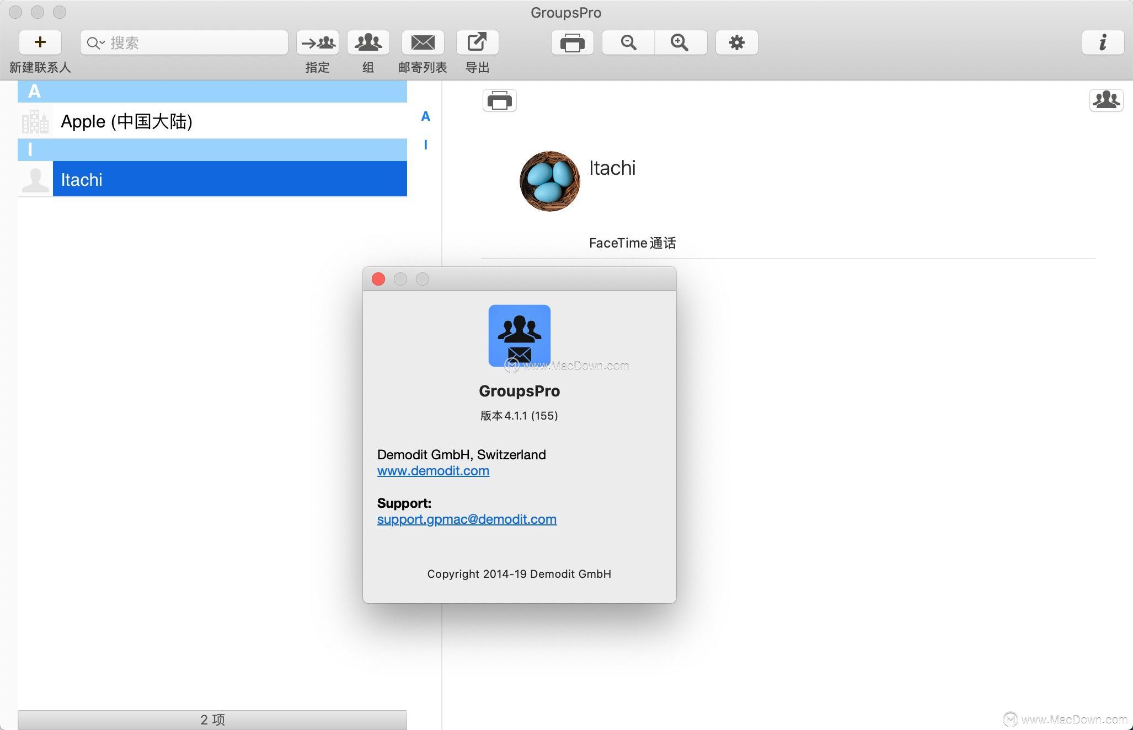The image size is (1133, 730).
Task: Jump to index letter I
Action: 425,145
